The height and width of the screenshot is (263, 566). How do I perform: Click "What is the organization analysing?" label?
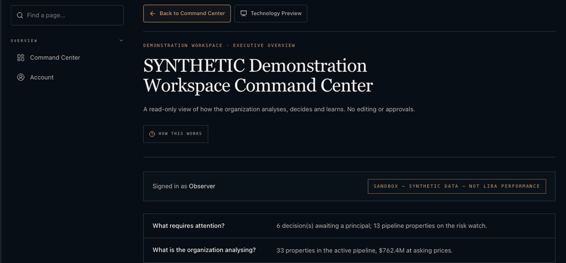[x=204, y=250]
